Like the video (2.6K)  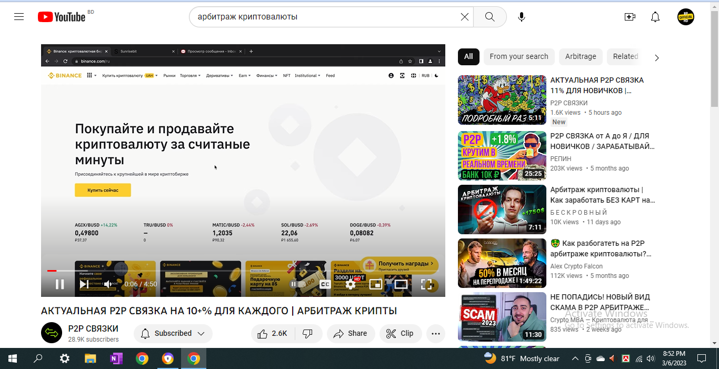pyautogui.click(x=273, y=333)
